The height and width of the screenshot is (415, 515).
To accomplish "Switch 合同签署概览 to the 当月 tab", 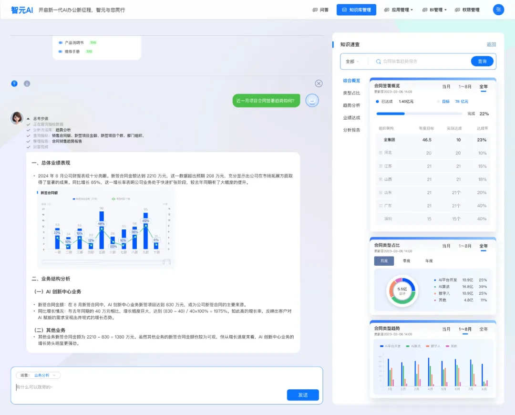I will tap(446, 87).
